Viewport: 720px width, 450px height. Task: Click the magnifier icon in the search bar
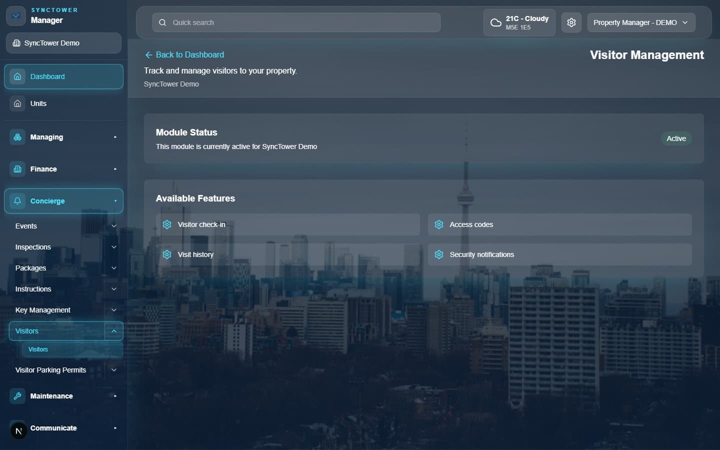click(x=162, y=22)
